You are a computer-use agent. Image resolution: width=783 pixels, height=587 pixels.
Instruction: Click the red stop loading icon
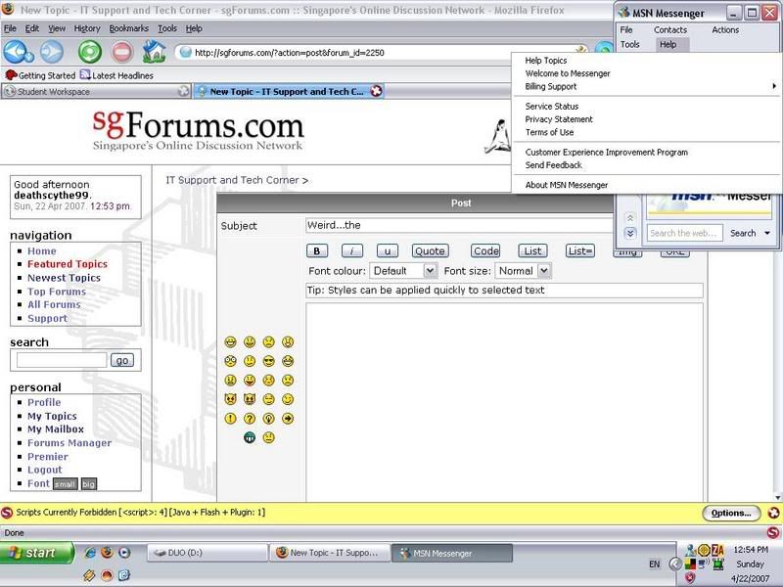(x=122, y=52)
